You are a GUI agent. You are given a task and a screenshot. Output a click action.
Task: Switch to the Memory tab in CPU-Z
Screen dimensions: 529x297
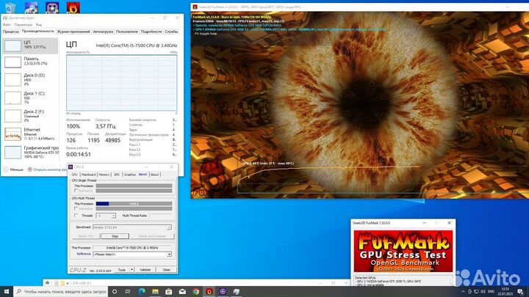(x=104, y=175)
